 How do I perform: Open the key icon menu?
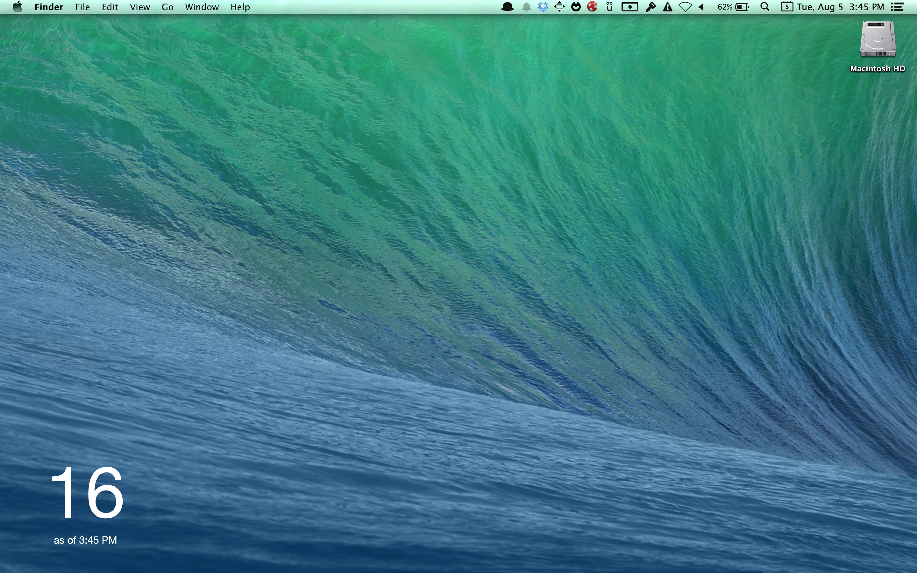pos(650,7)
